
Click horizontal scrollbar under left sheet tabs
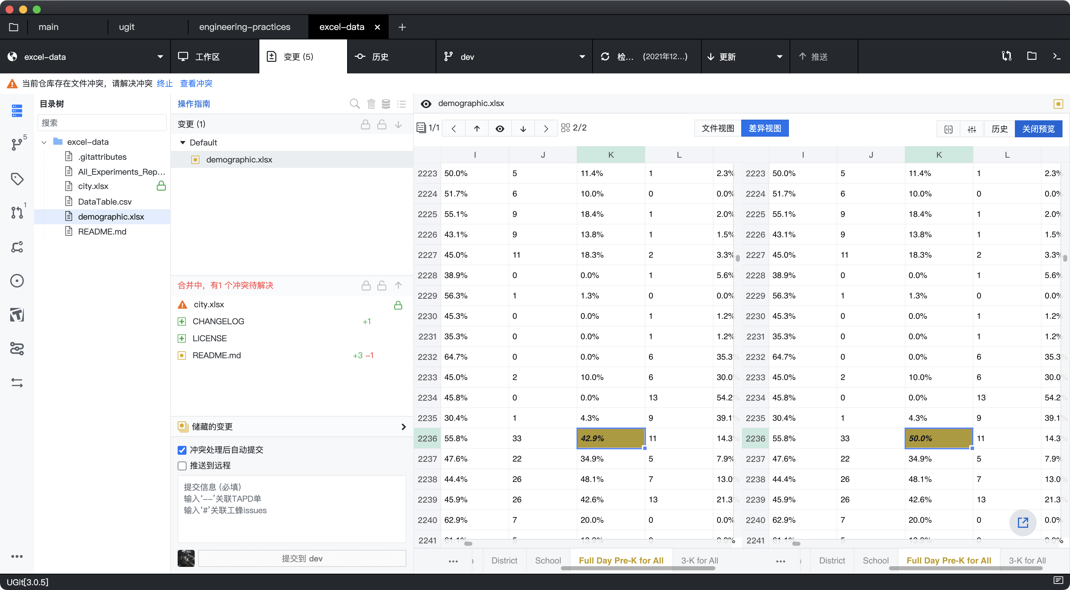coord(637,568)
